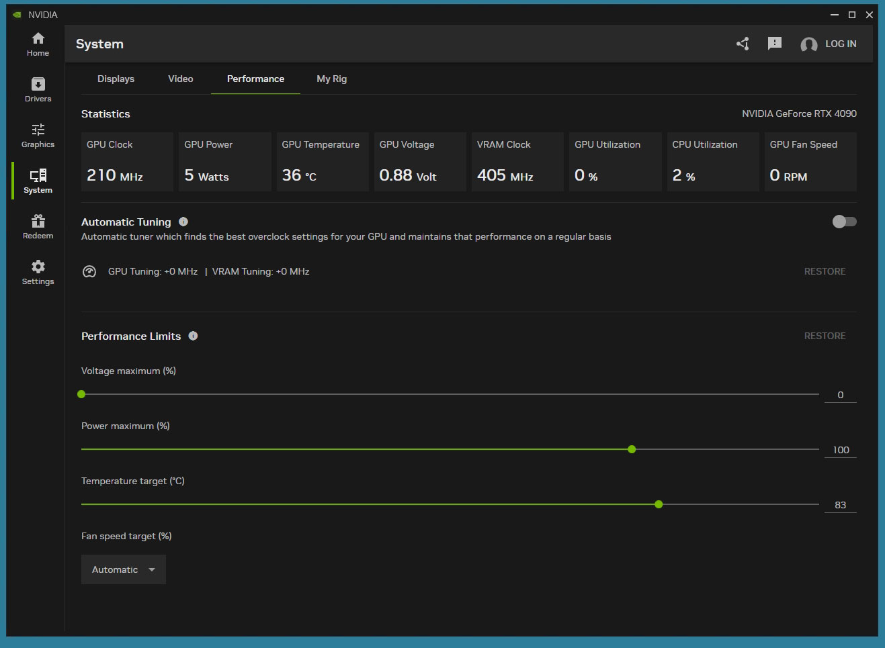This screenshot has width=885, height=648.
Task: Open the My Rig tab
Action: [x=332, y=79]
